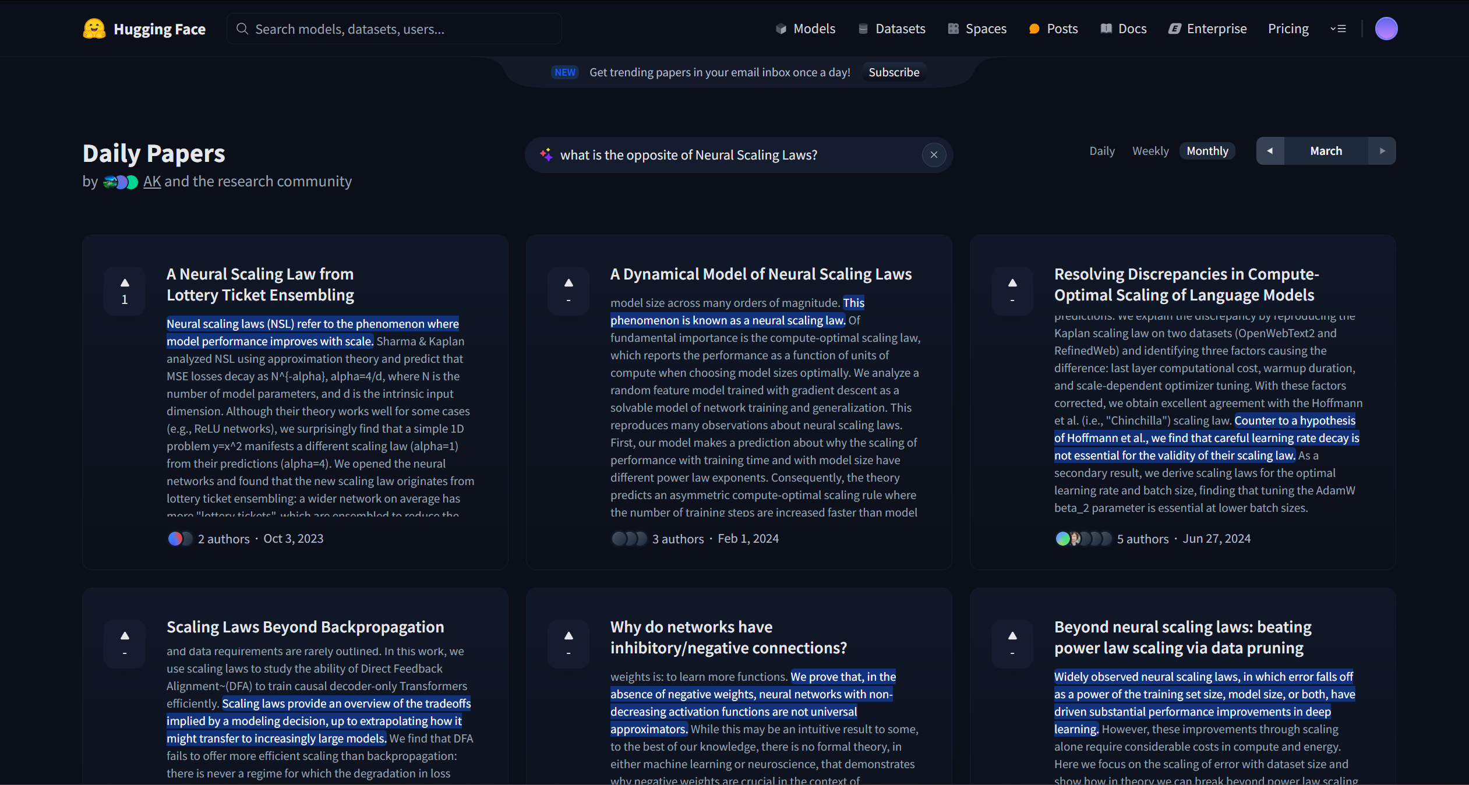
Task: Click the Daily Papers heading
Action: pos(154,153)
